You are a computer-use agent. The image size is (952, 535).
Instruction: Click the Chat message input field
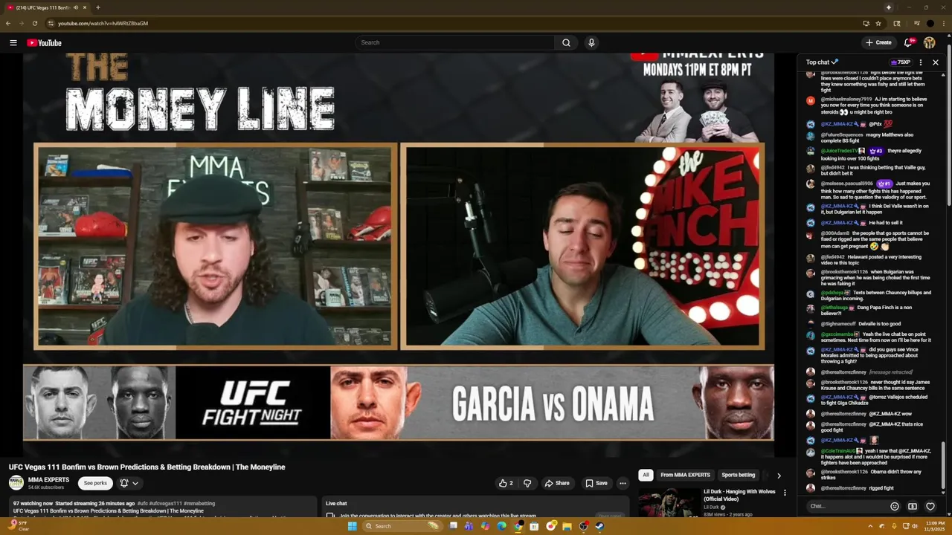[846, 506]
